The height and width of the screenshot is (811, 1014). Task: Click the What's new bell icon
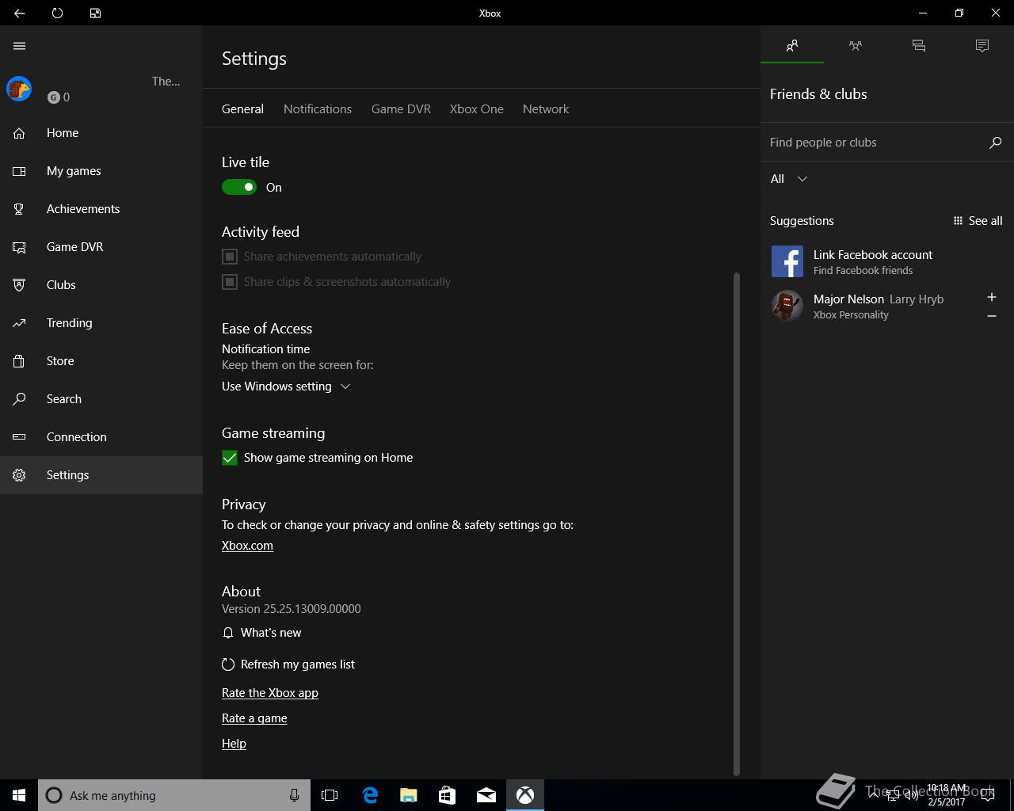228,633
